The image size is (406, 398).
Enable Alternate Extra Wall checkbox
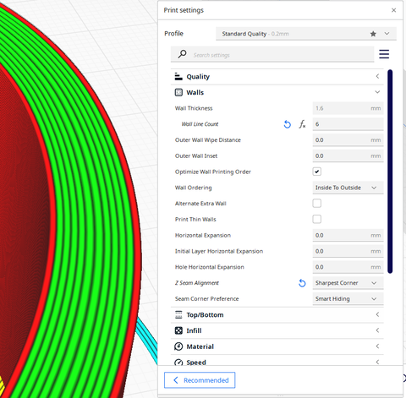[x=317, y=204]
